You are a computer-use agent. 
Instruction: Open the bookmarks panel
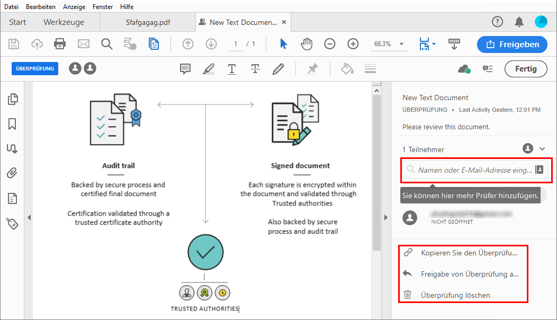point(12,124)
